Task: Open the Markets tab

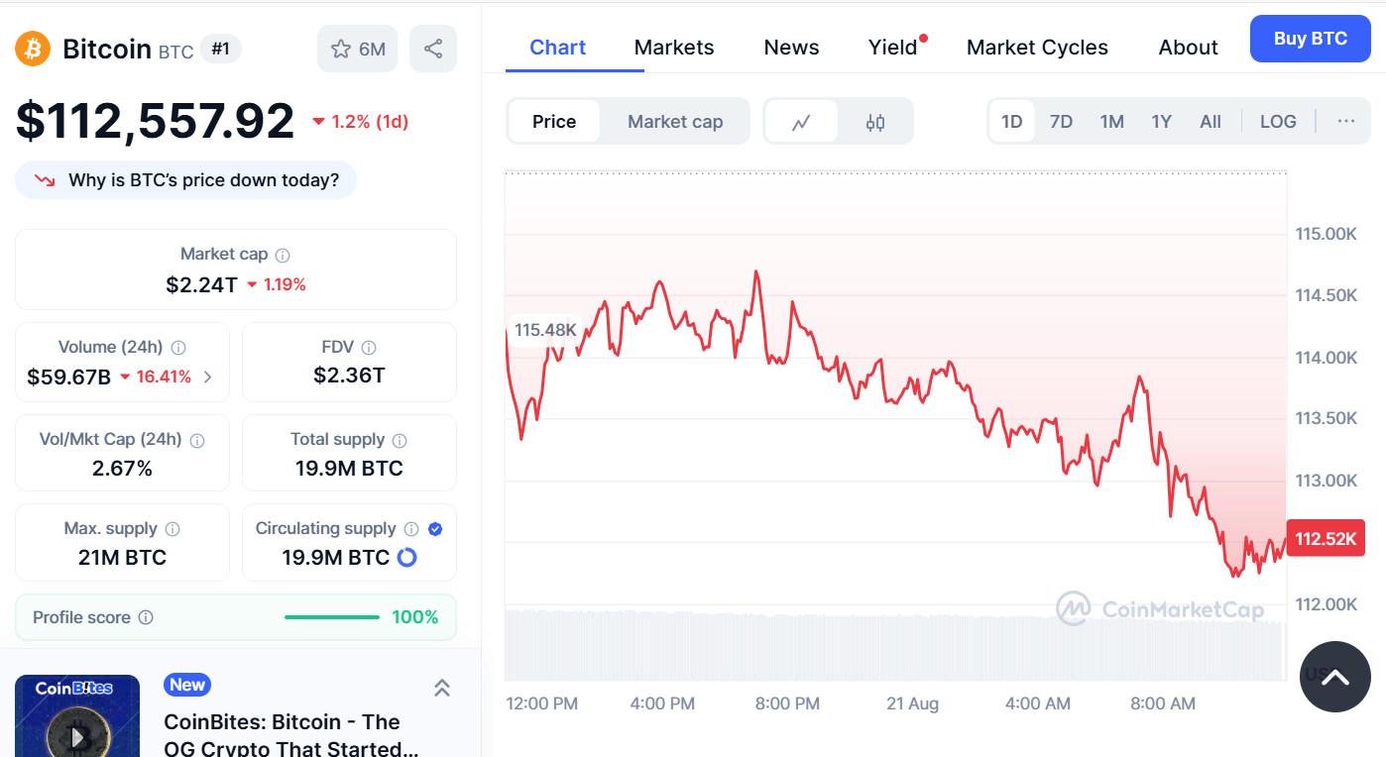Action: (x=674, y=48)
